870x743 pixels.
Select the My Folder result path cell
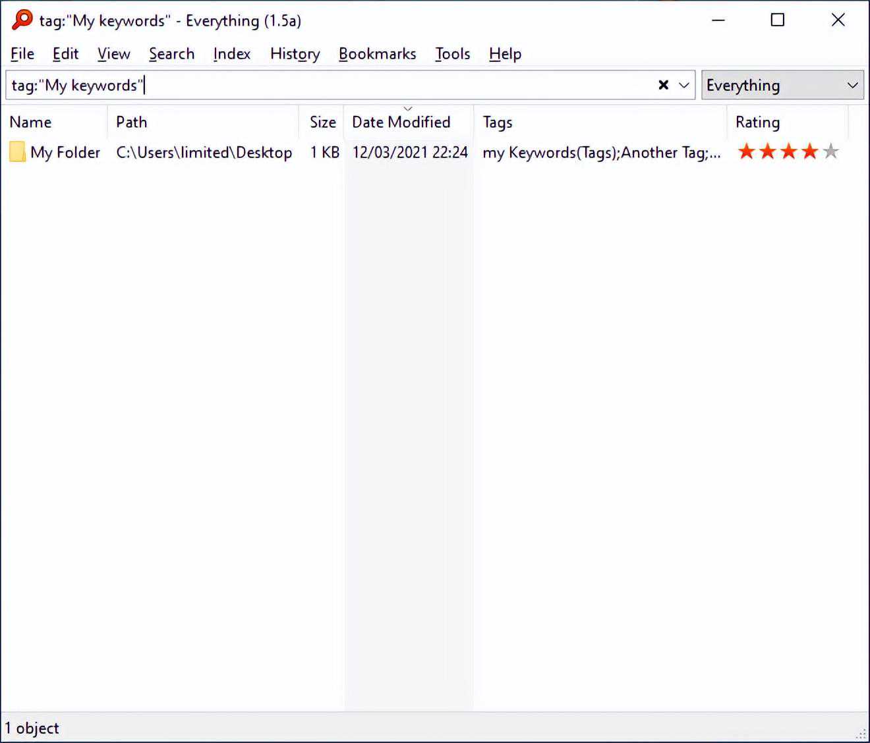coord(204,153)
